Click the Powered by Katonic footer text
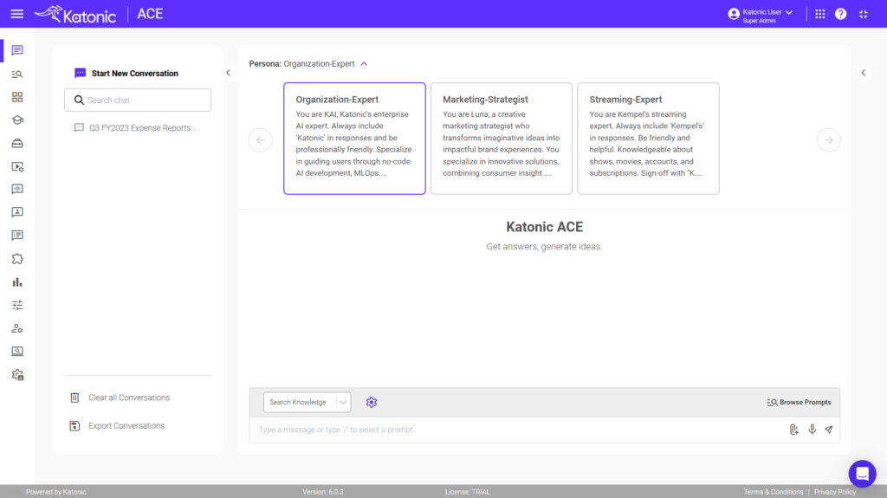Screen dimensions: 887x498 tap(56, 492)
